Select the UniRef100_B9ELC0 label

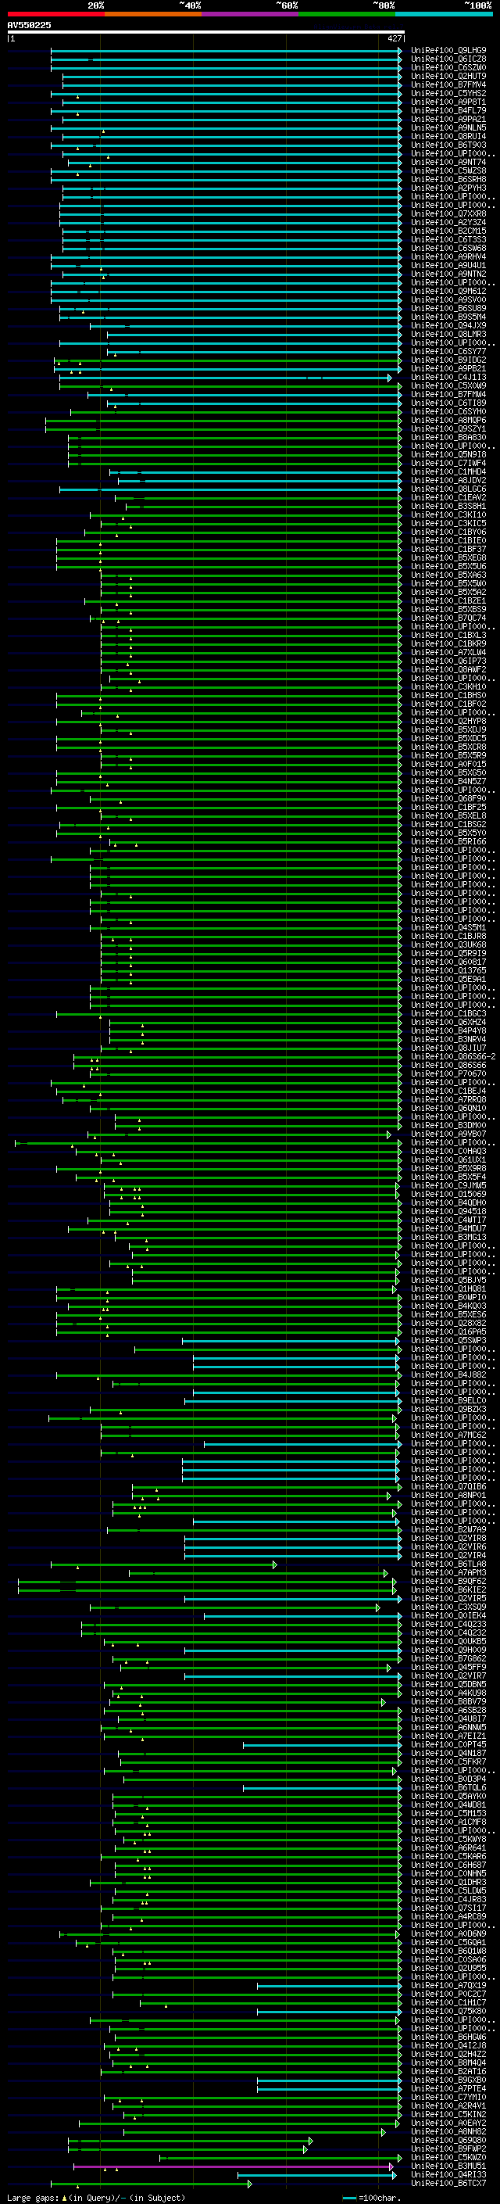click(448, 1400)
